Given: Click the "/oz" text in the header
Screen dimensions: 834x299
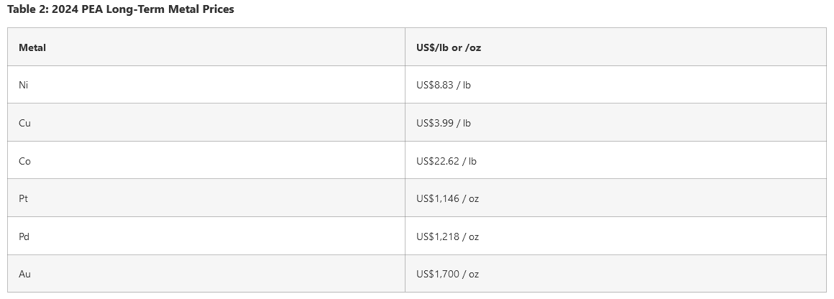Looking at the screenshot, I should point(473,47).
